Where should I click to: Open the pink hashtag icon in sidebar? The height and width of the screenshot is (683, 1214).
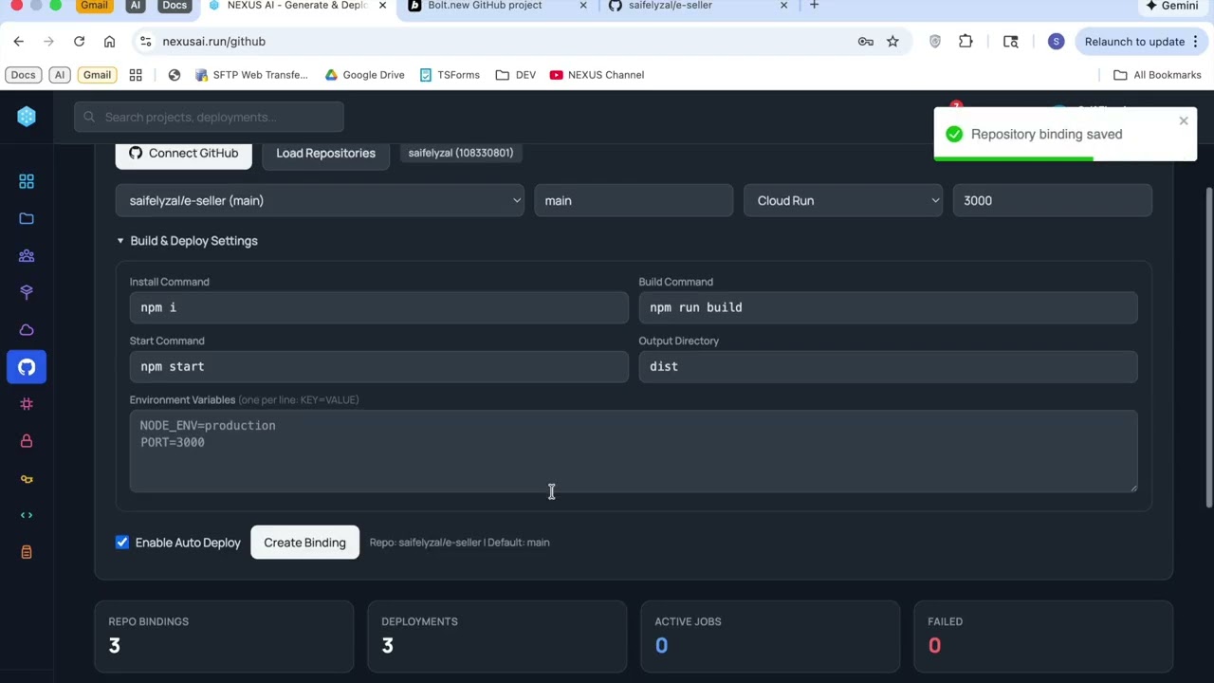tap(27, 404)
